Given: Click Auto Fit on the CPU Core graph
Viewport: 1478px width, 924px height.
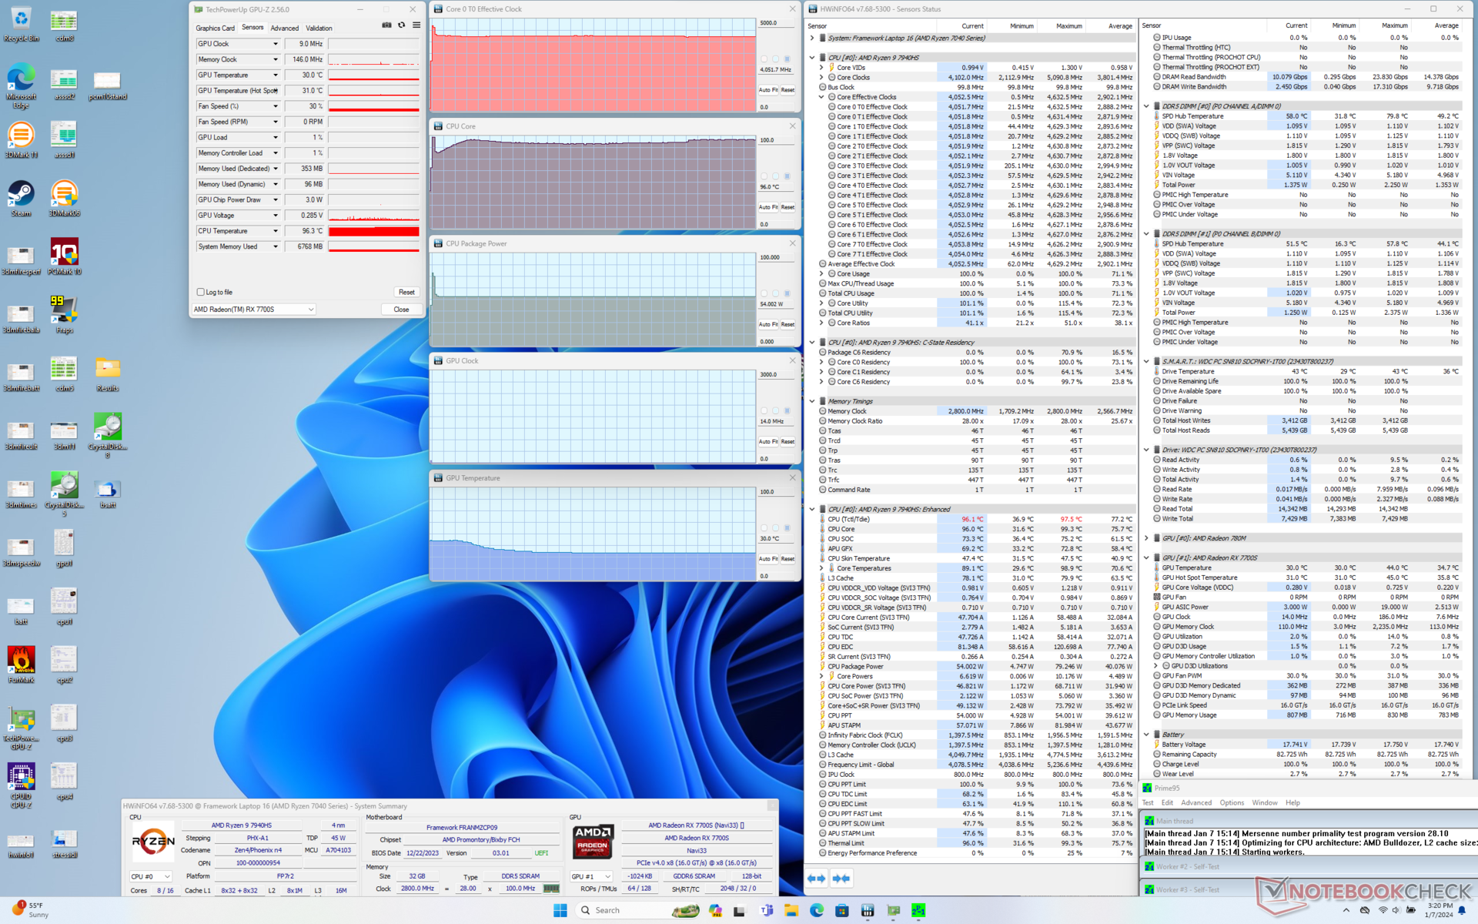Looking at the screenshot, I should point(767,207).
